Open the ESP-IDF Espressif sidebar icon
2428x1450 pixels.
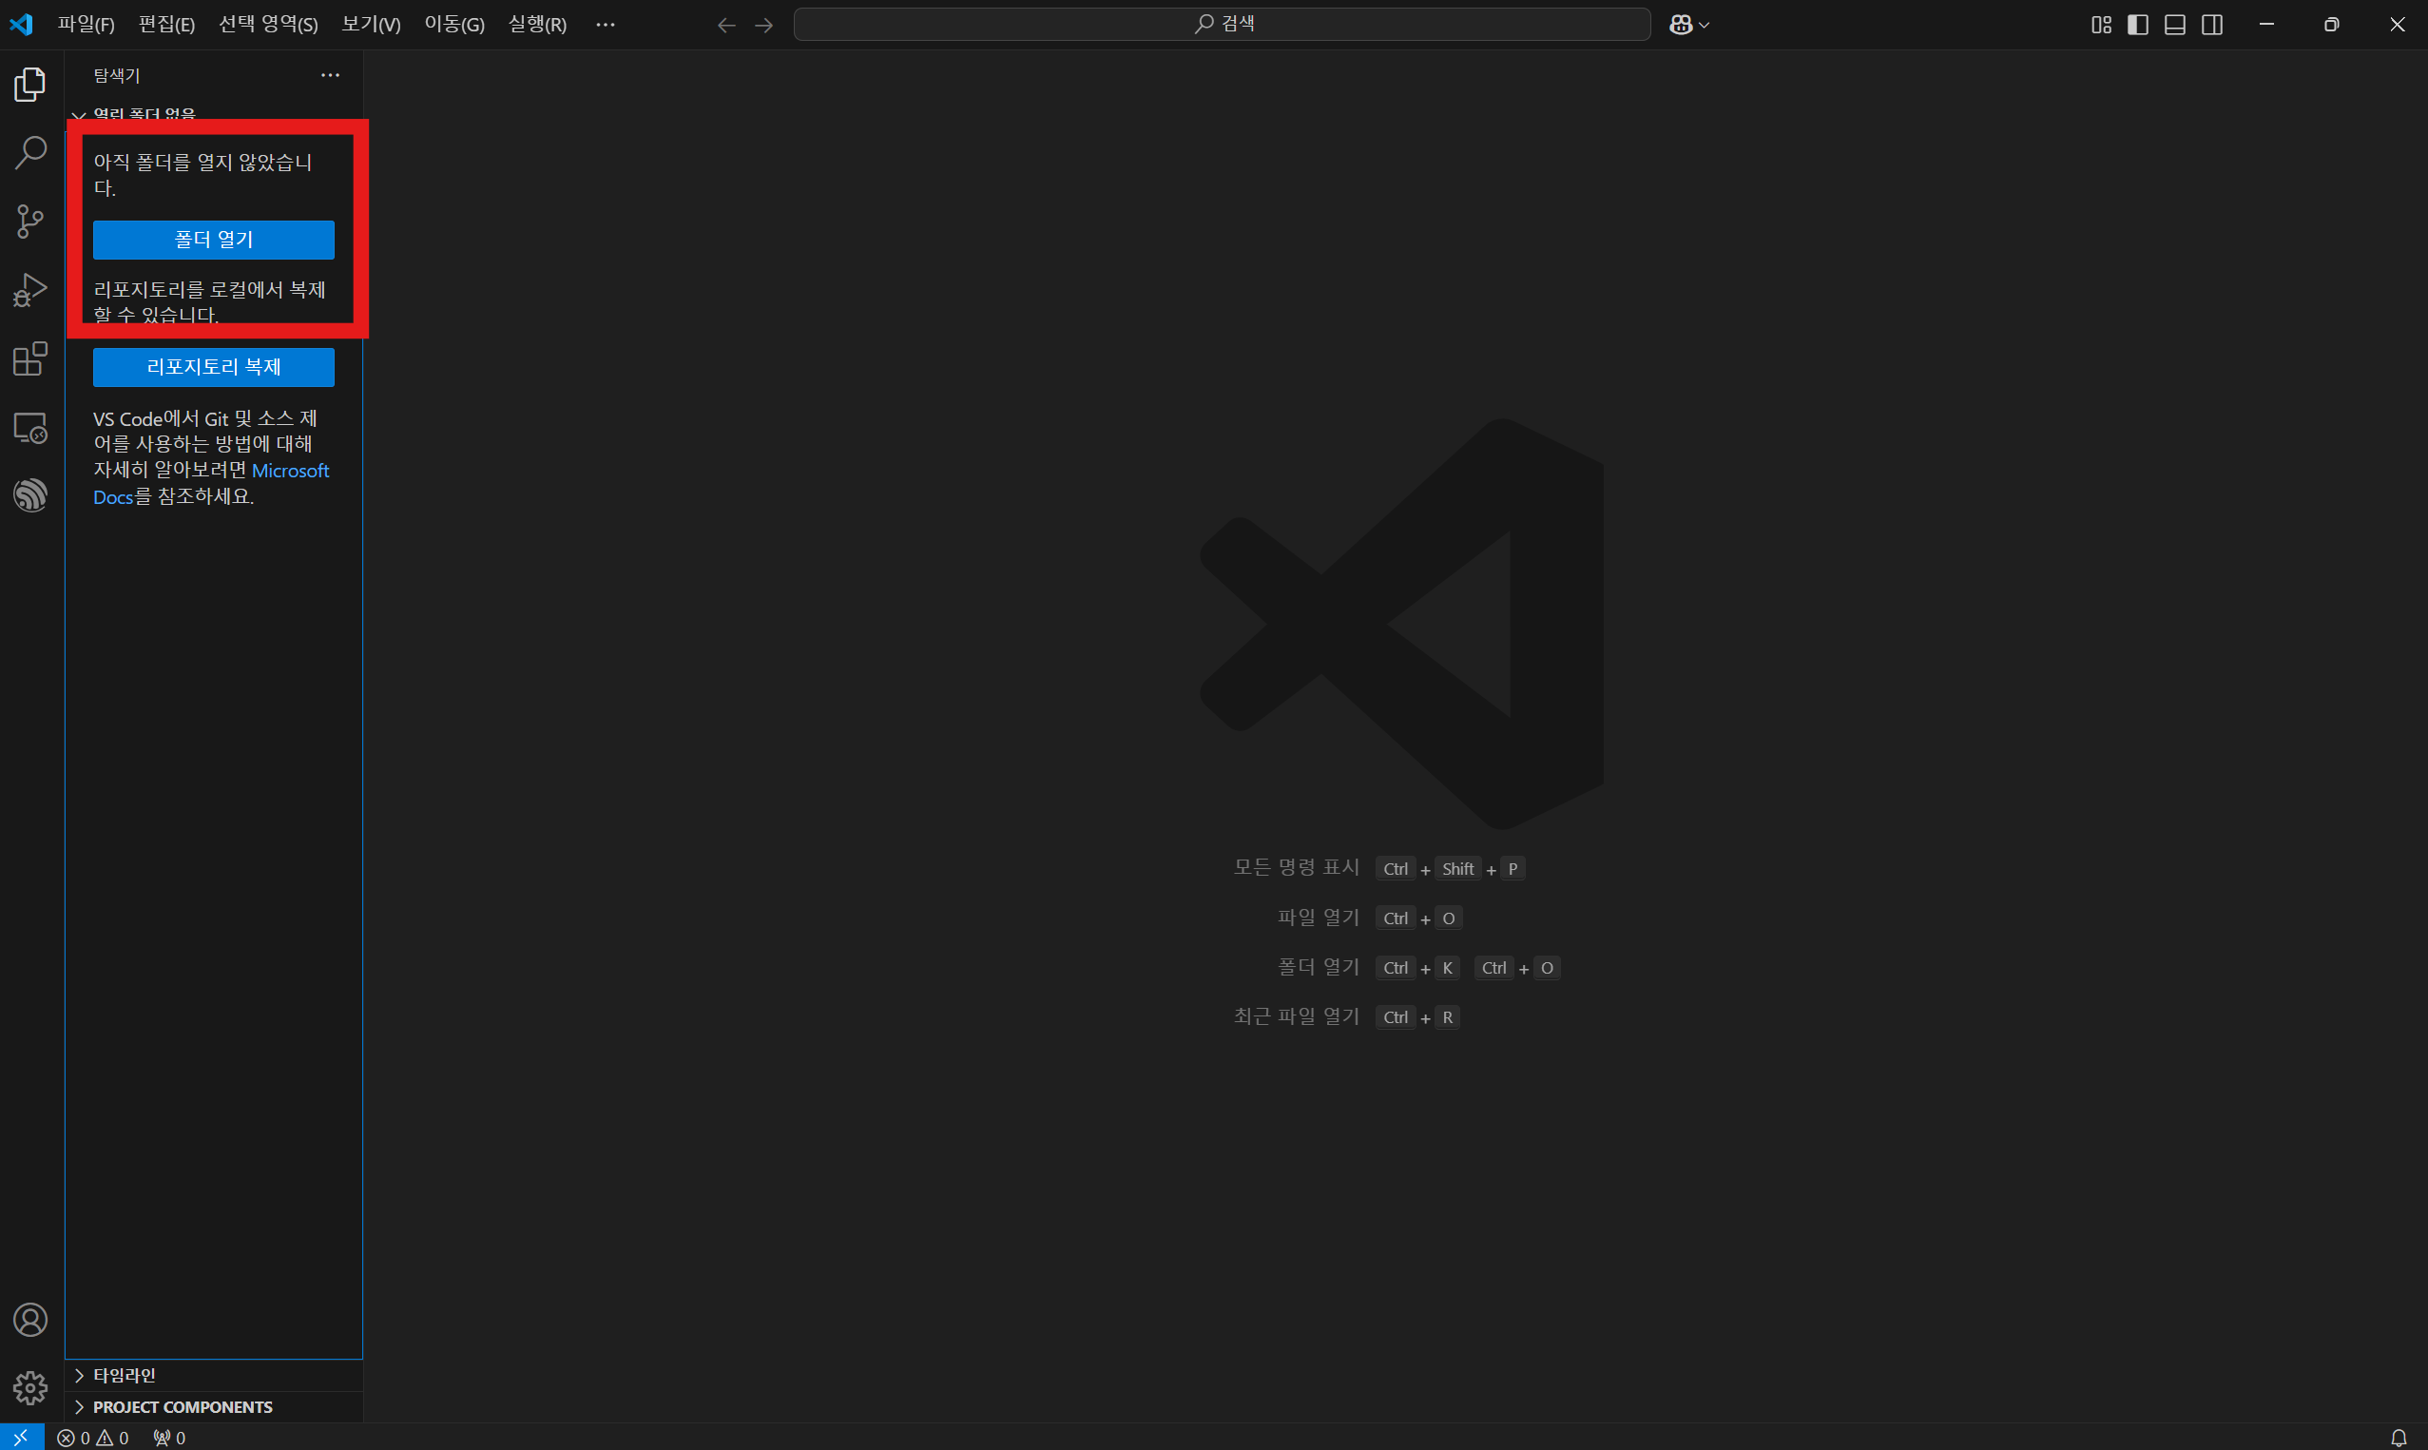(30, 495)
